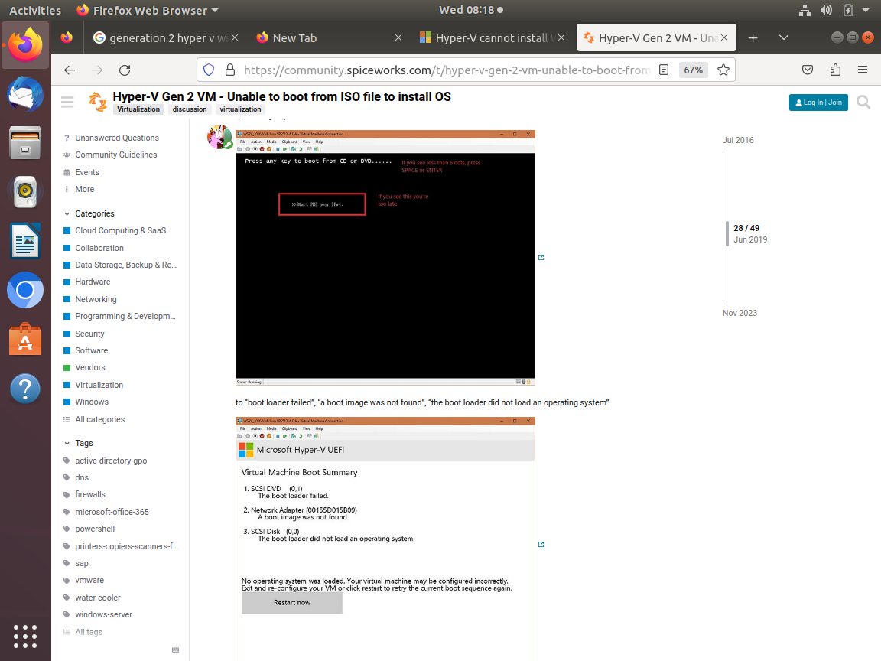Open the keyboard shortcuts icon at sidebar bottom
The image size is (881, 661).
pyautogui.click(x=175, y=650)
